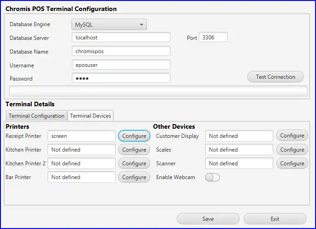Configure the Scales device
Screen dimensions: 316x229
click(x=292, y=150)
